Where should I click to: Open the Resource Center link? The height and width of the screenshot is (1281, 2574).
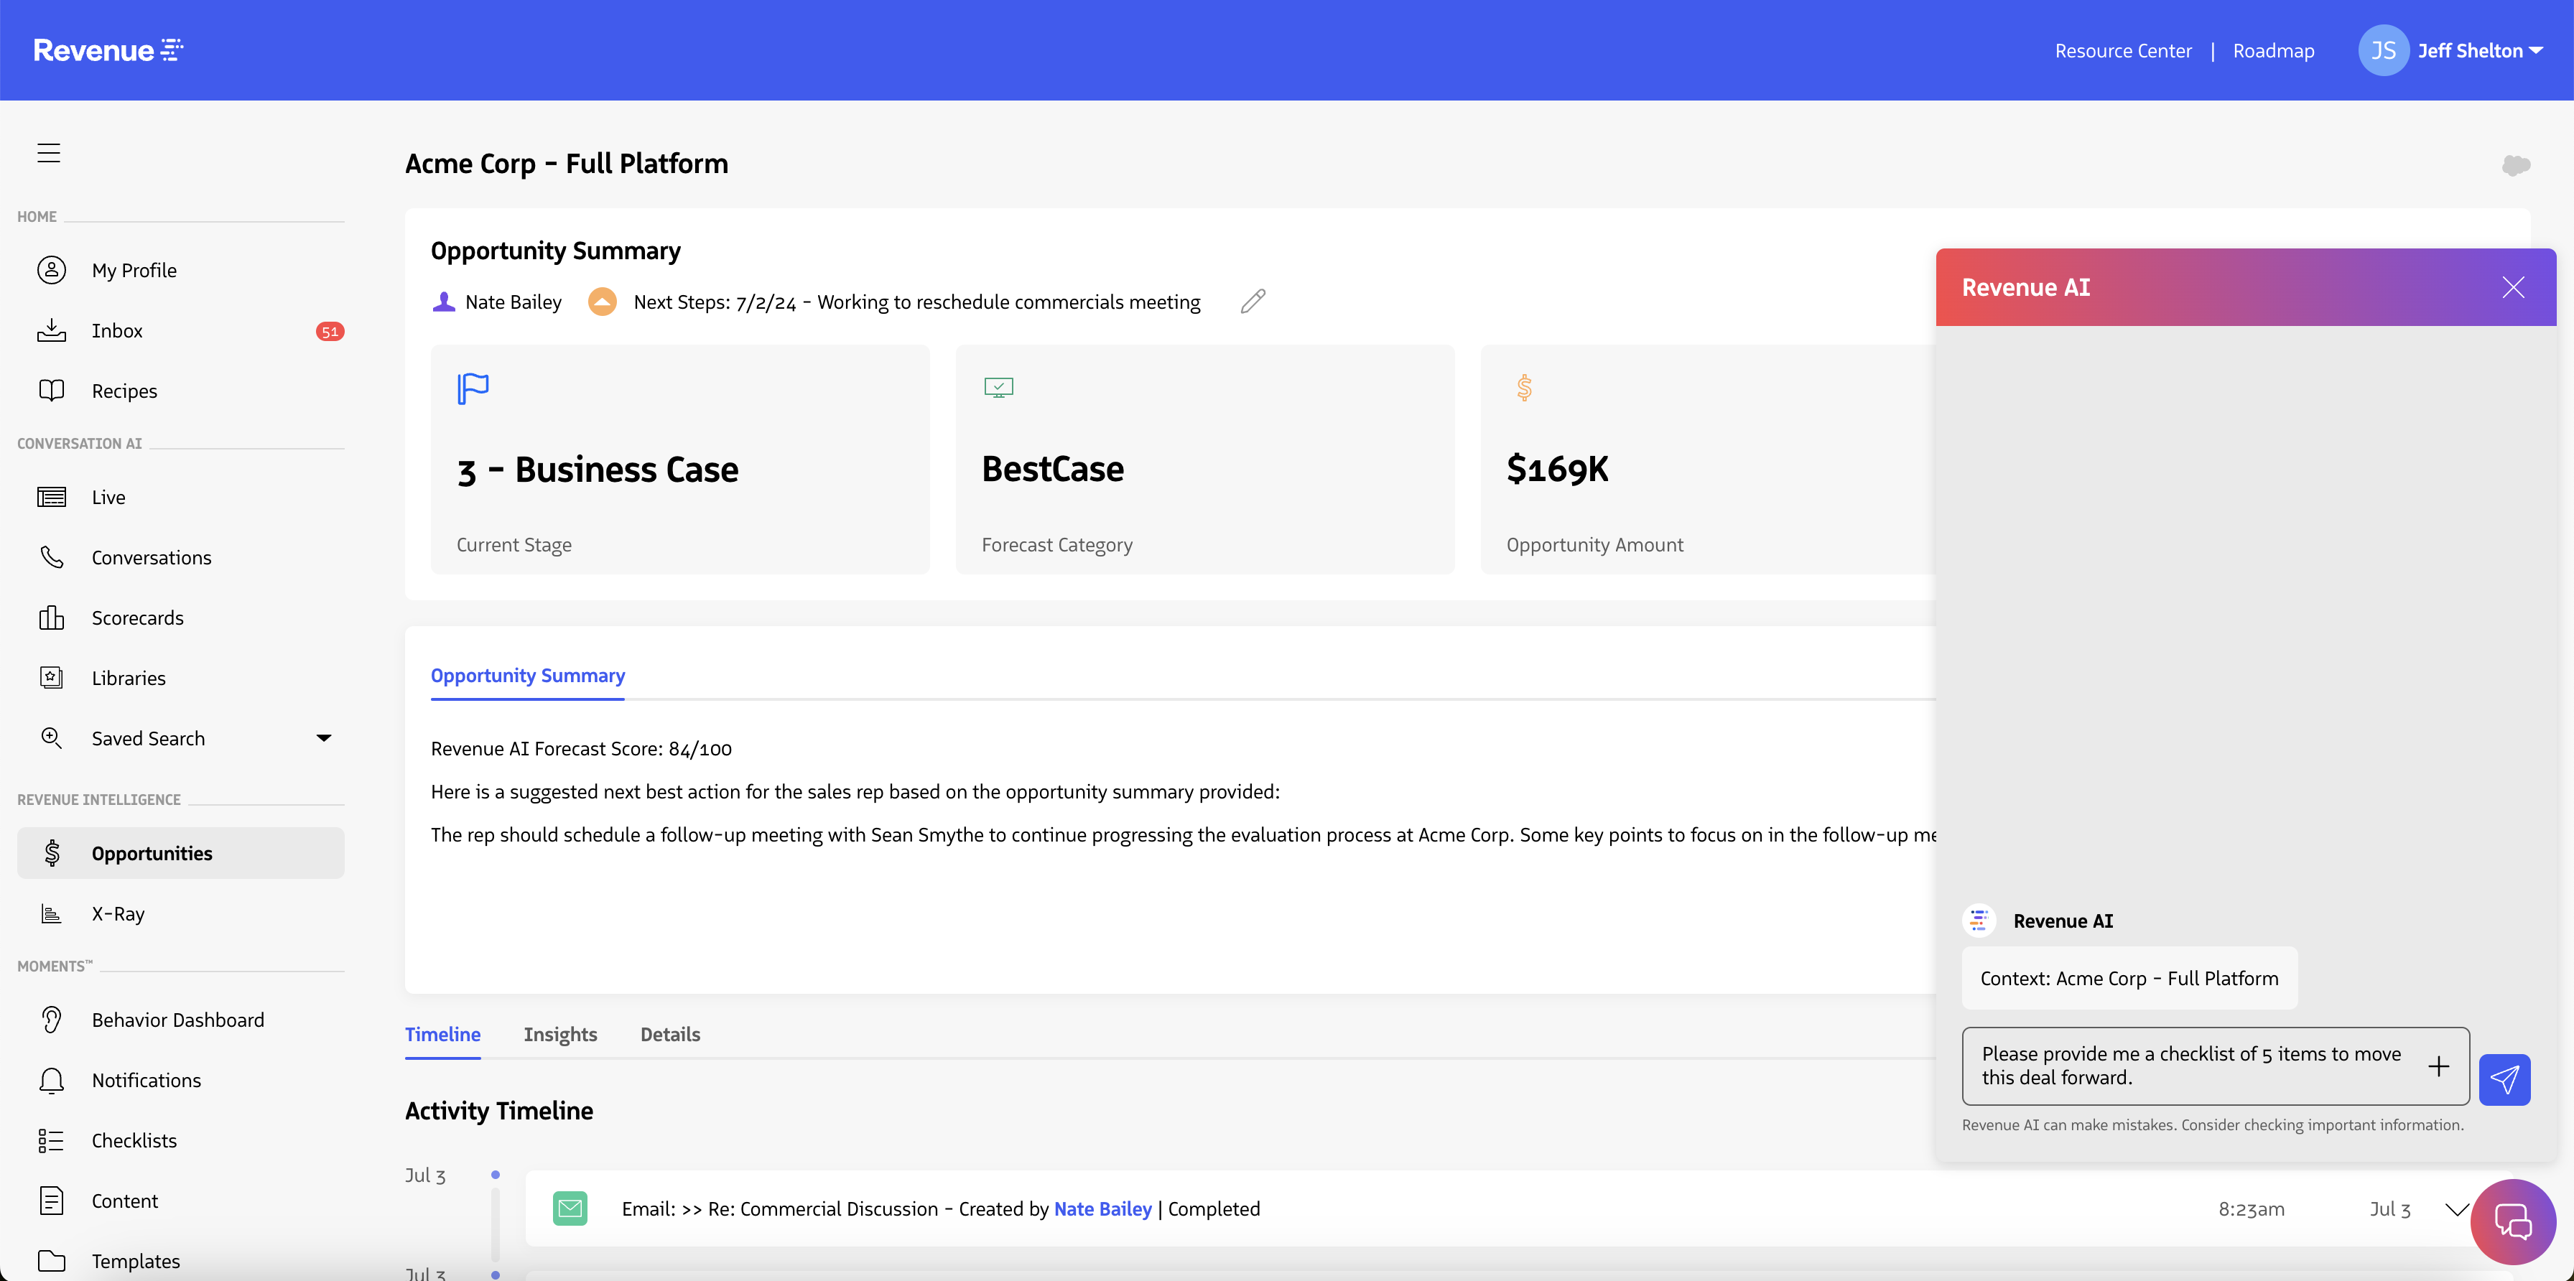2122,50
